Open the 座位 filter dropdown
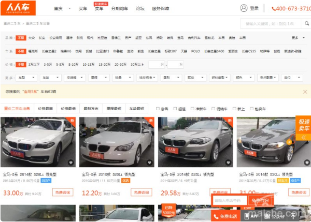Screen dimensions: 311x222 [292, 78]
